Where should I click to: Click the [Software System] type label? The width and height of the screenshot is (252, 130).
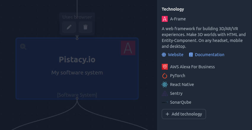77,95
